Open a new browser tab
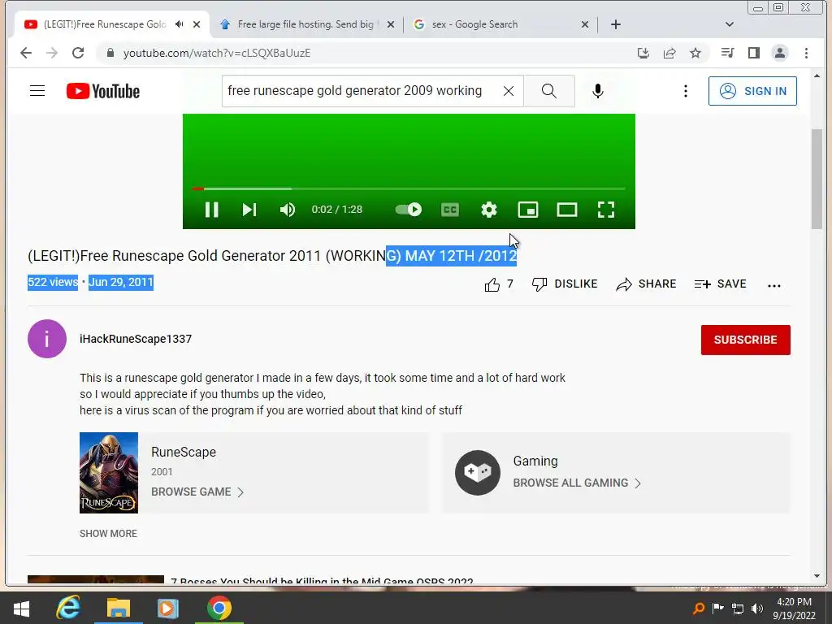The width and height of the screenshot is (832, 624). tap(616, 24)
